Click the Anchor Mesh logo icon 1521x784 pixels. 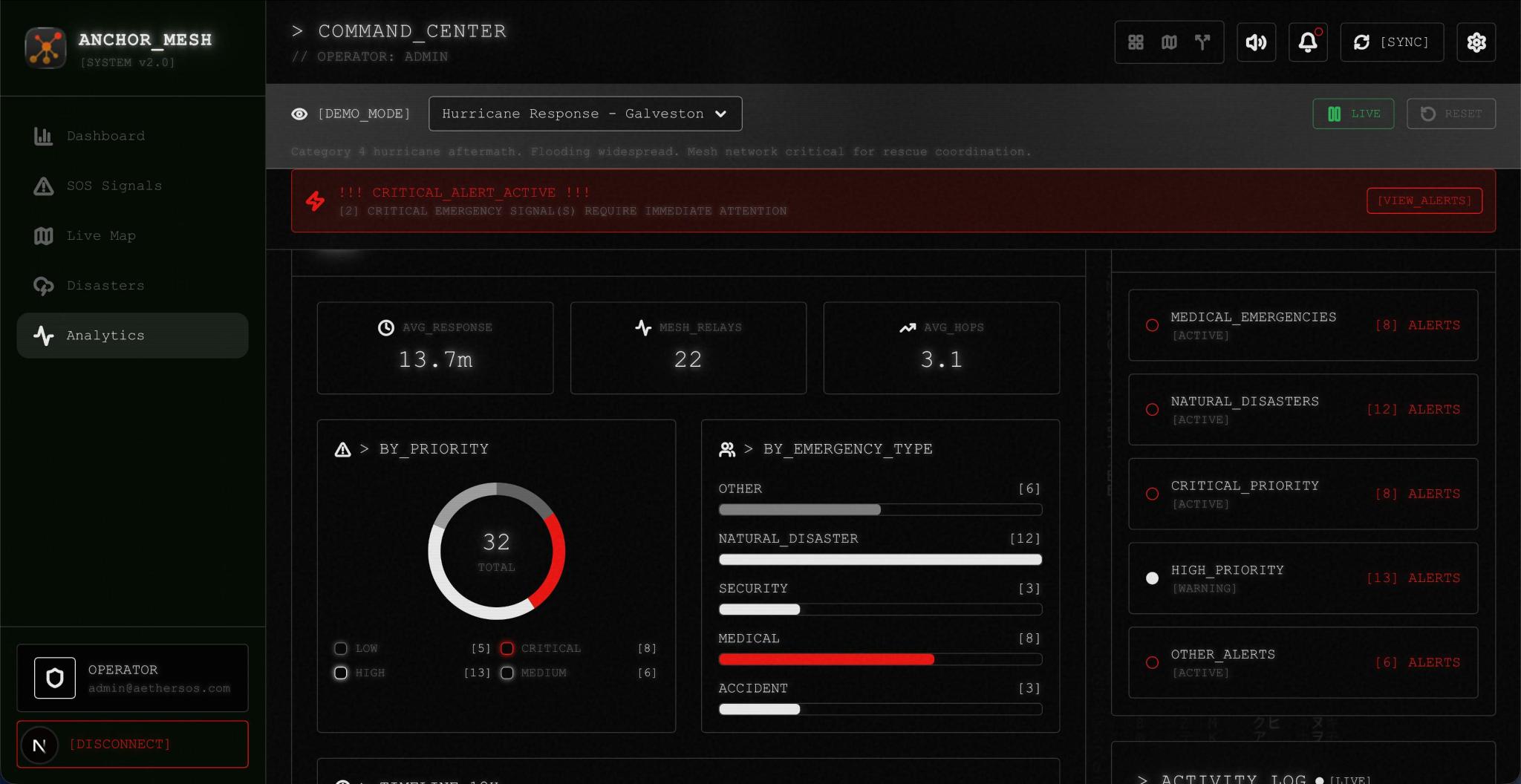tap(45, 48)
